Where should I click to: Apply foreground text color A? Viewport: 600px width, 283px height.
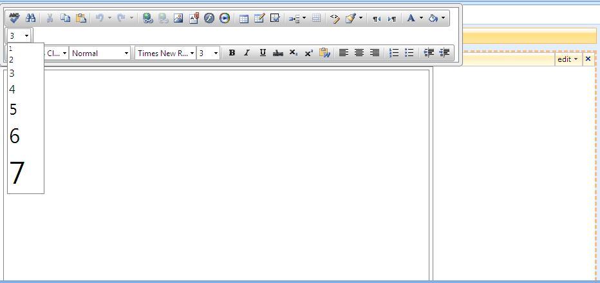411,18
